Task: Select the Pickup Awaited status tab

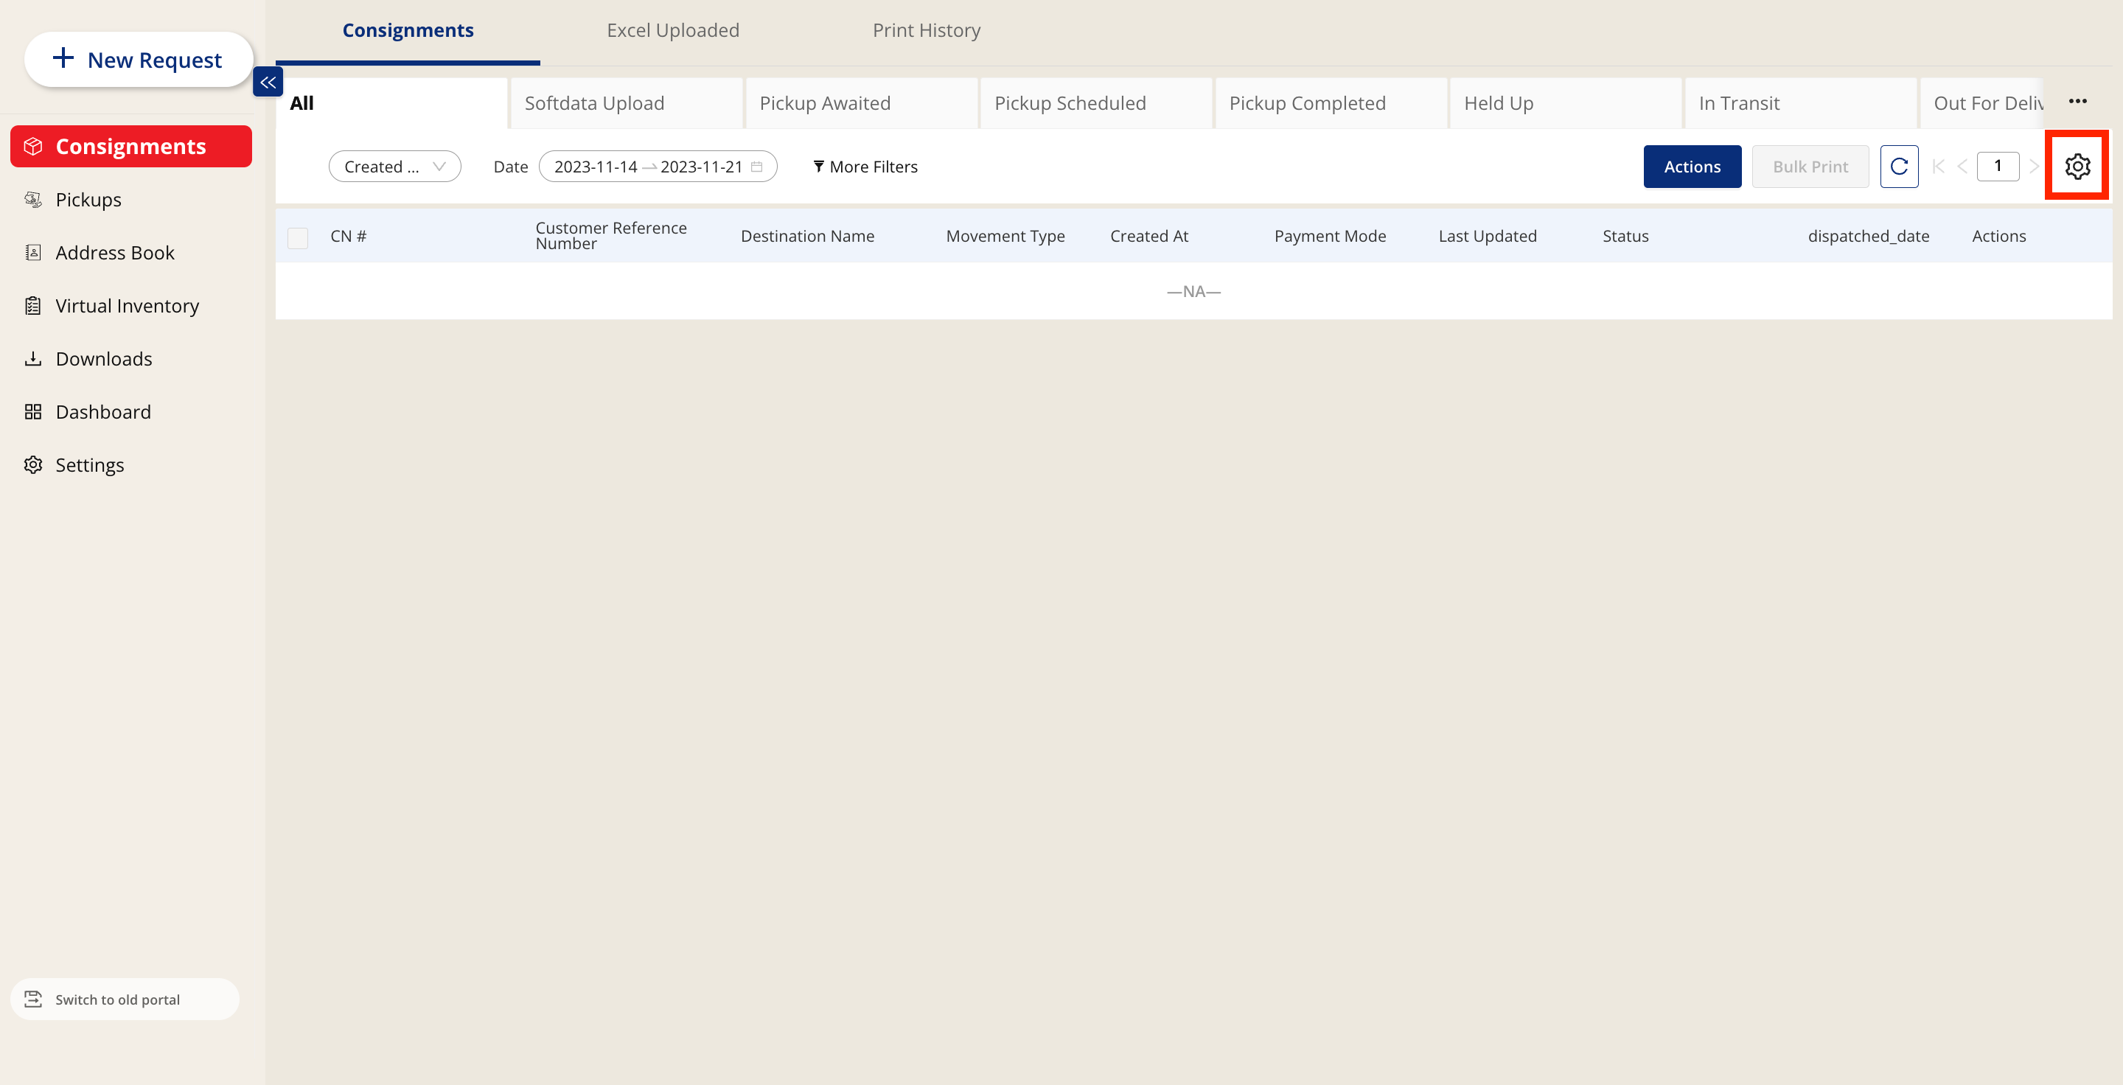Action: (x=825, y=103)
